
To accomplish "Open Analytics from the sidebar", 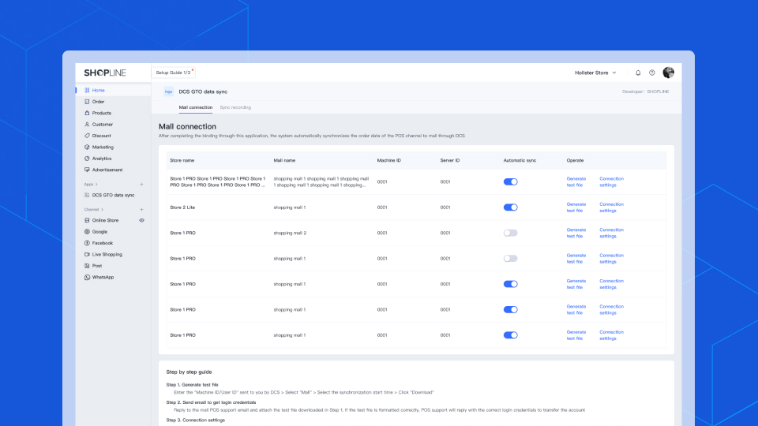I will 102,159.
